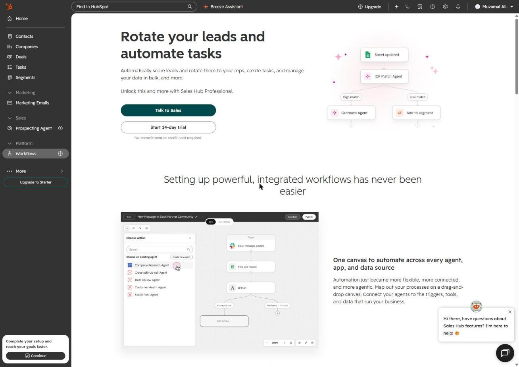The image size is (519, 367).
Task: Click the Deals icon in sidebar
Action: coord(10,57)
